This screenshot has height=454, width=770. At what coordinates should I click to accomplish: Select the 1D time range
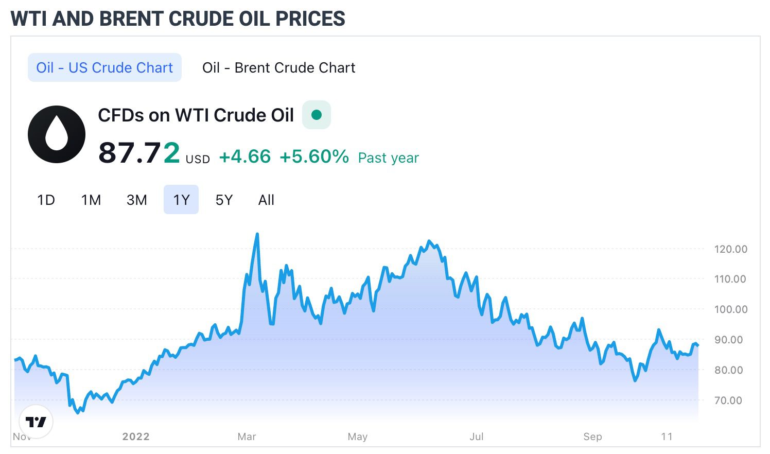(x=46, y=200)
